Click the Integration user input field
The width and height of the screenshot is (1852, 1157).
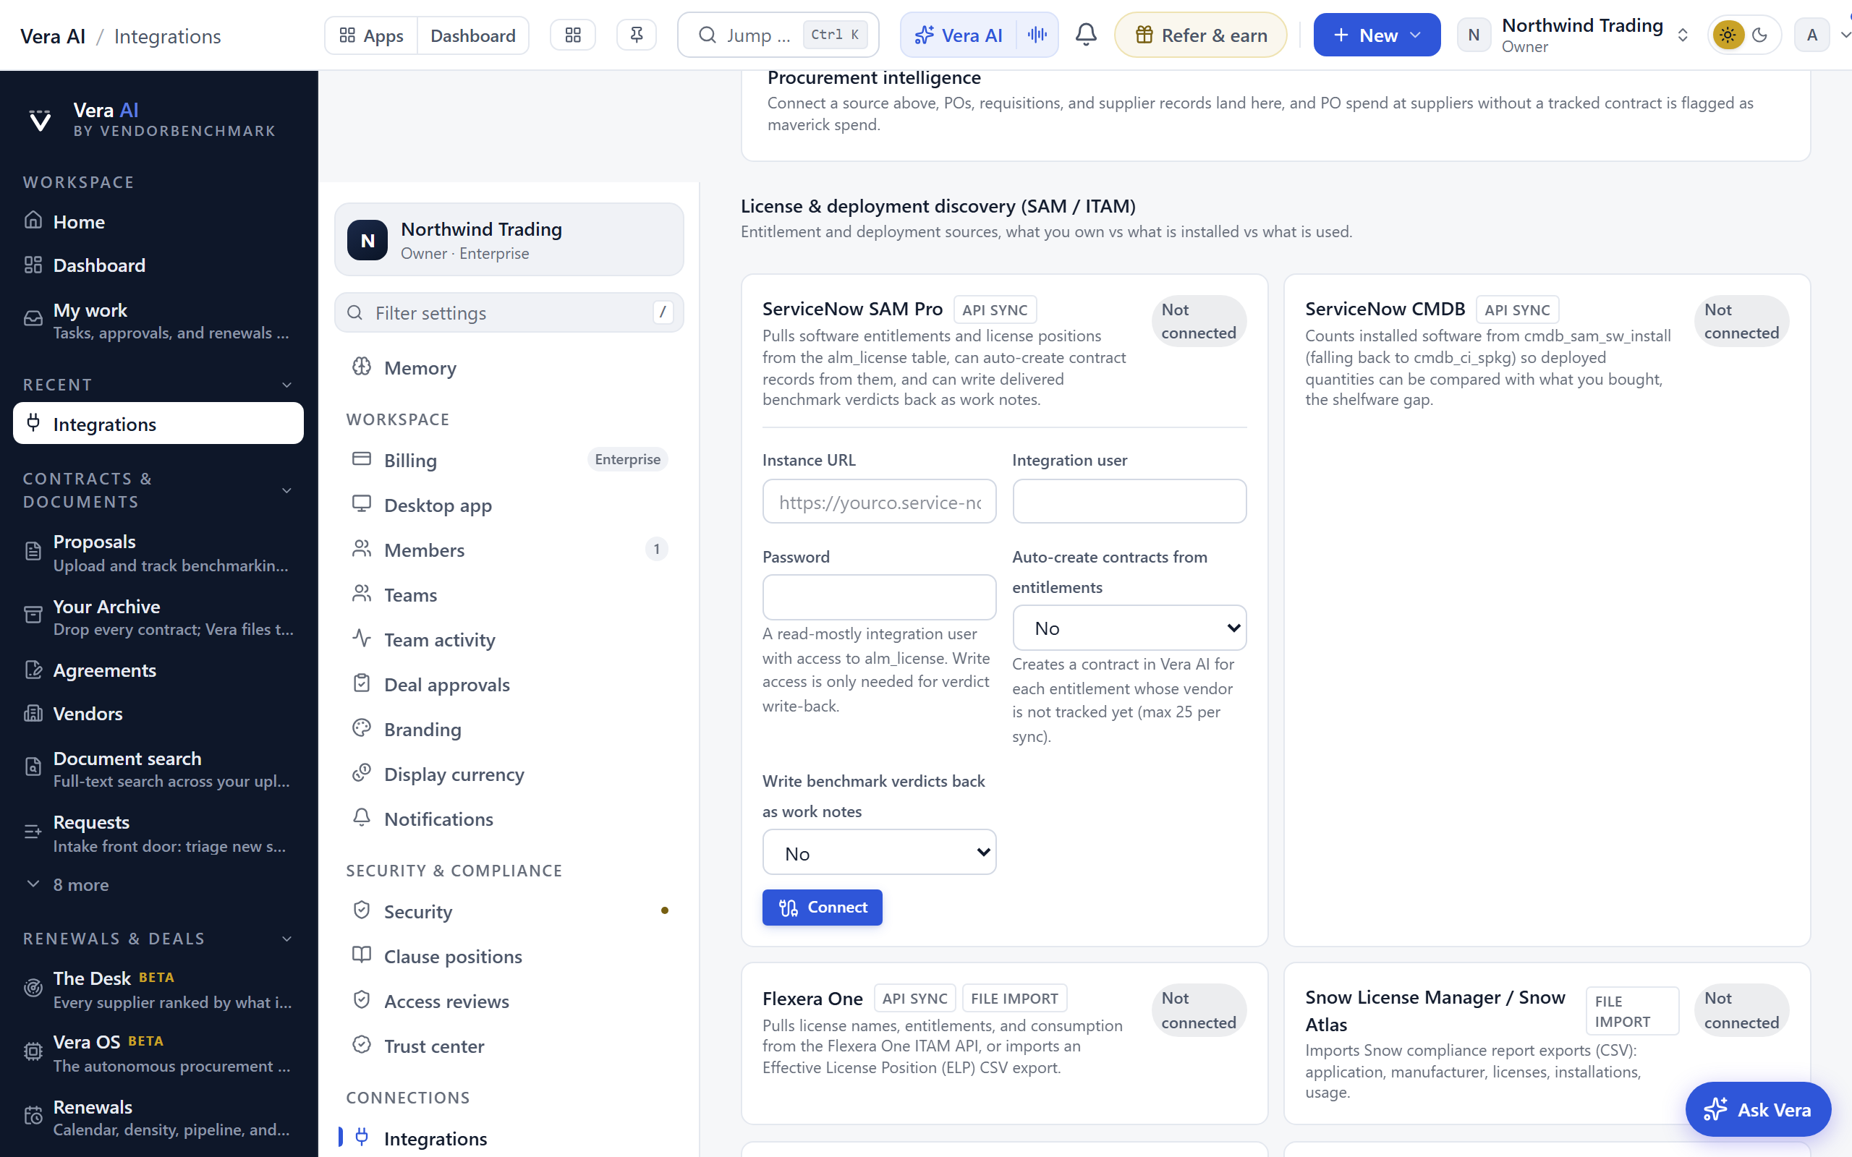tap(1129, 502)
